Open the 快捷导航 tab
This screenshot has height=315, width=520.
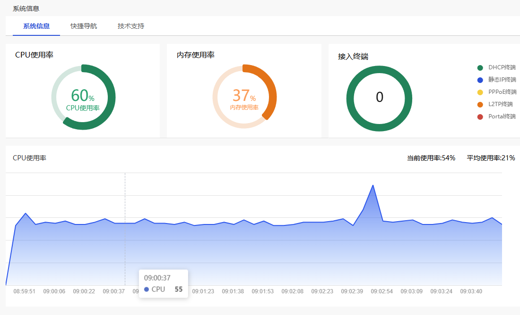84,26
